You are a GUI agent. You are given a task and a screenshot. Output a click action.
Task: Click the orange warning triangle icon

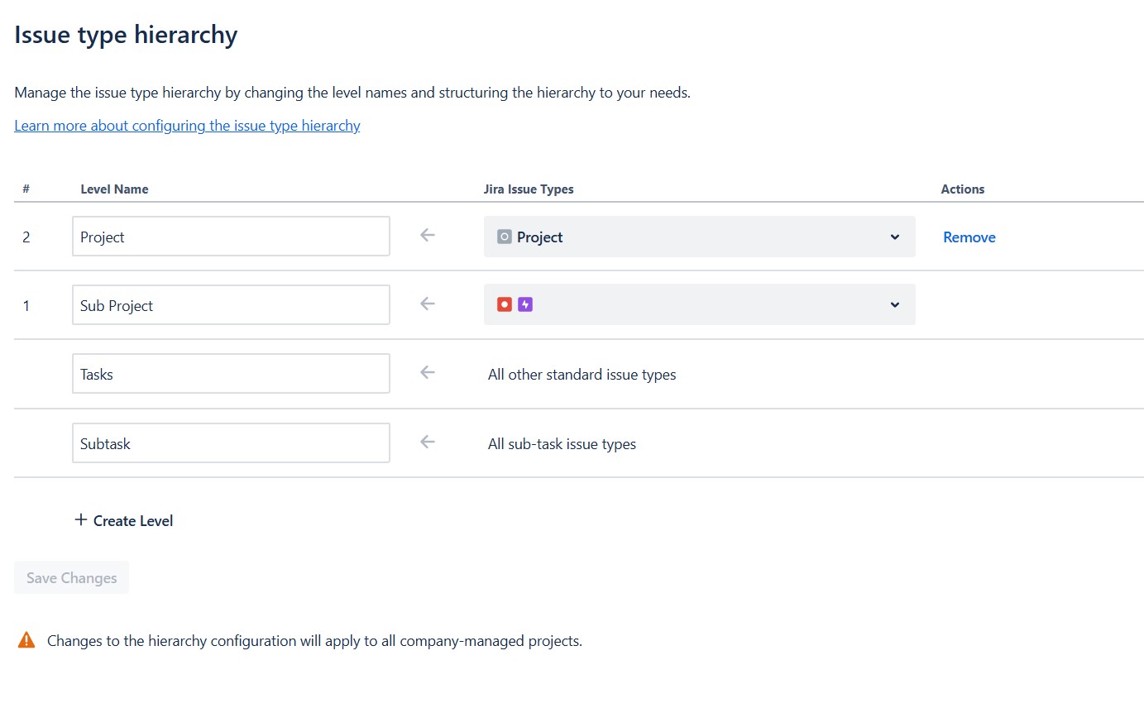coord(26,640)
